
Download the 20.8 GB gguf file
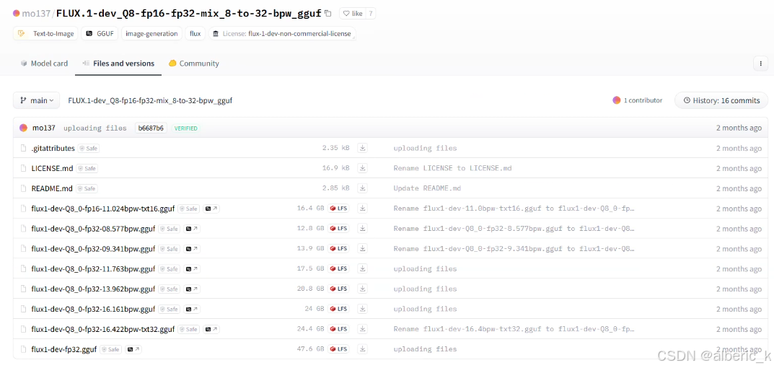coord(363,289)
